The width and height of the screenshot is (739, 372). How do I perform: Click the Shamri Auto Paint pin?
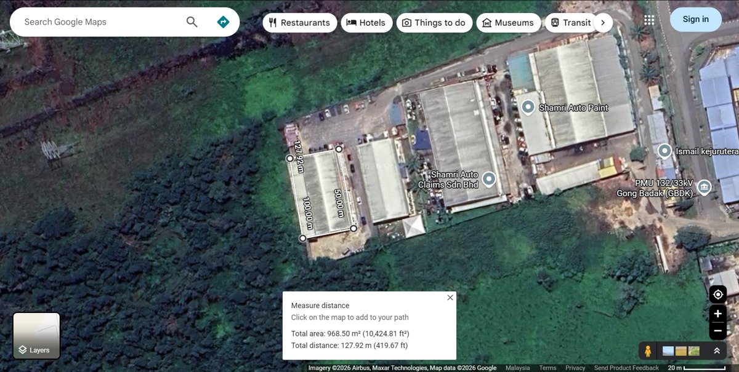coord(528,107)
